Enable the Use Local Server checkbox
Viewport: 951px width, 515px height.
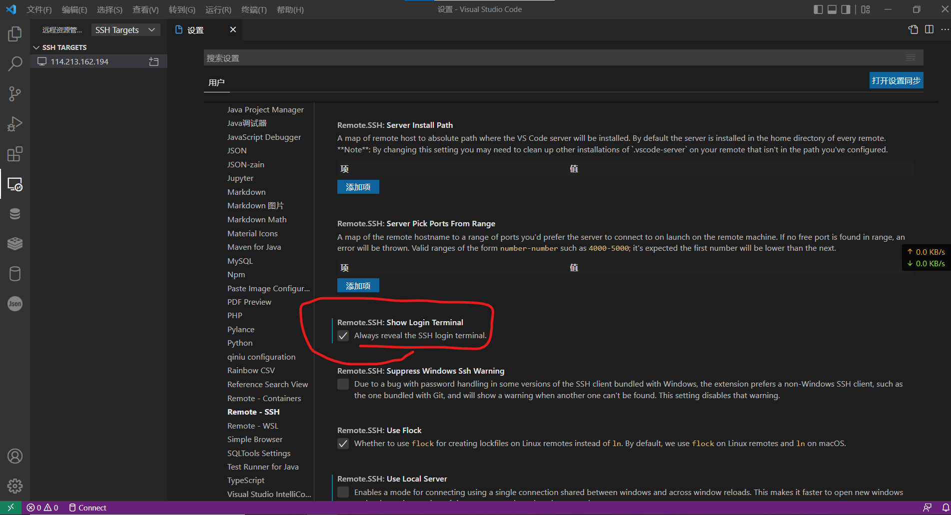[x=343, y=492]
